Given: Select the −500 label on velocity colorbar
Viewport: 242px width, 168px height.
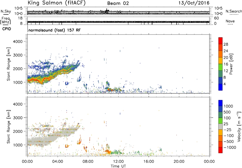Looking at the screenshot, I should 229,141.
